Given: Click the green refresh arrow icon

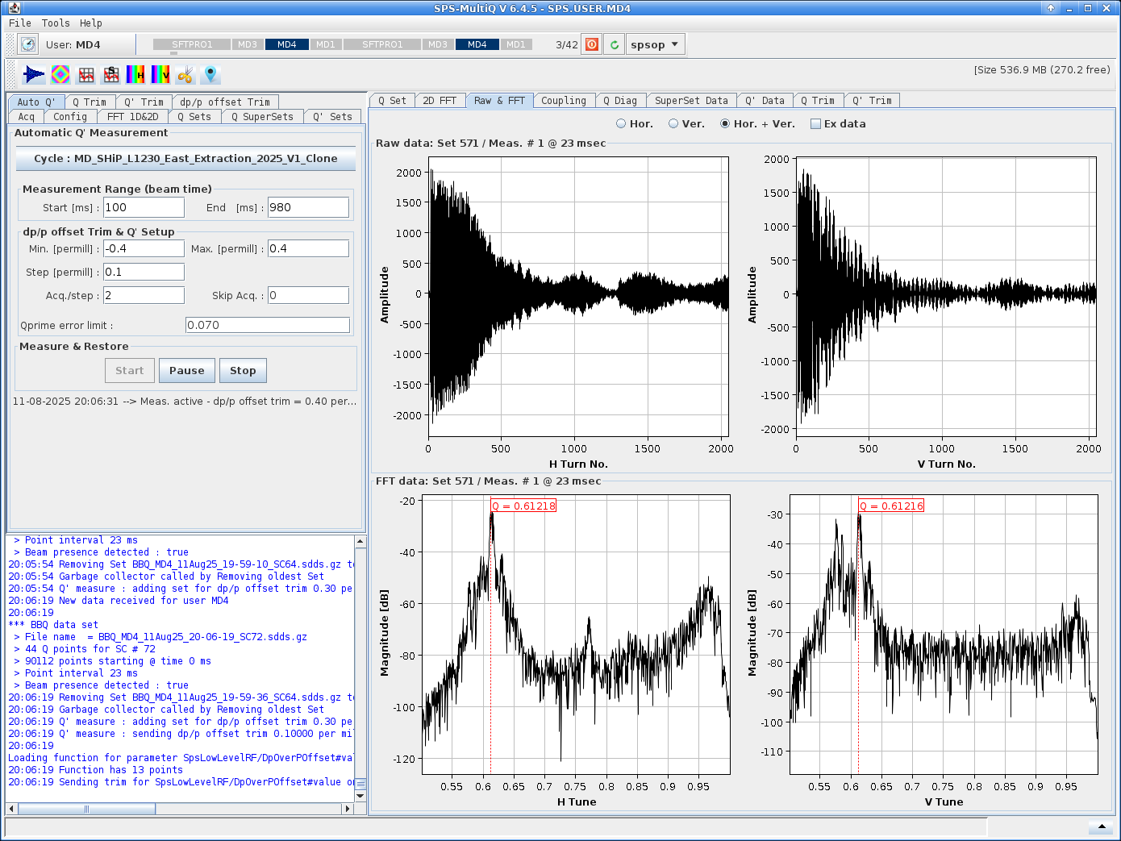Looking at the screenshot, I should pyautogui.click(x=615, y=44).
